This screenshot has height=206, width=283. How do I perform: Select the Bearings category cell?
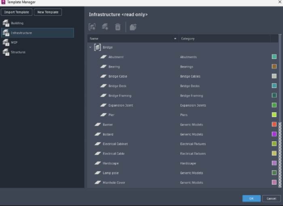point(187,67)
